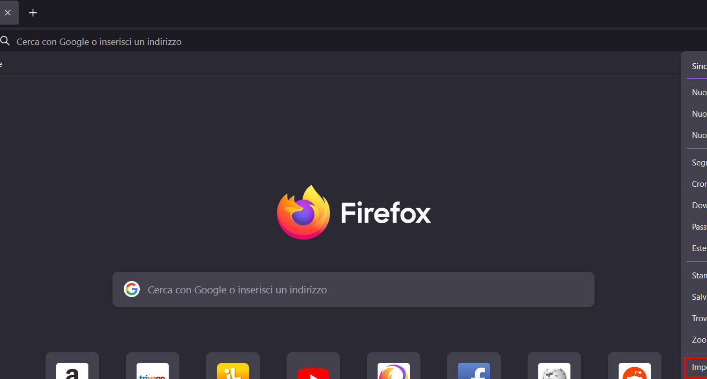This screenshot has width=707, height=379.
Task: Focus the central Google search box
Action: [353, 290]
